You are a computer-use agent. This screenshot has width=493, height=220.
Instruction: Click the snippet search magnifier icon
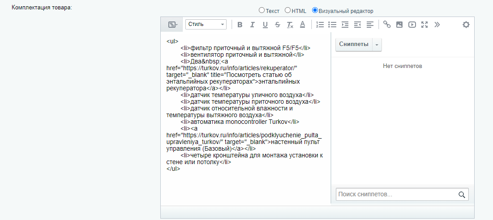(x=462, y=195)
